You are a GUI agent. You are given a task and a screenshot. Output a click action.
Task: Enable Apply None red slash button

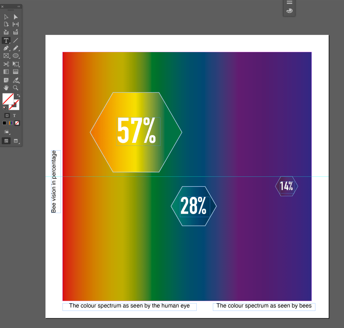pyautogui.click(x=17, y=123)
